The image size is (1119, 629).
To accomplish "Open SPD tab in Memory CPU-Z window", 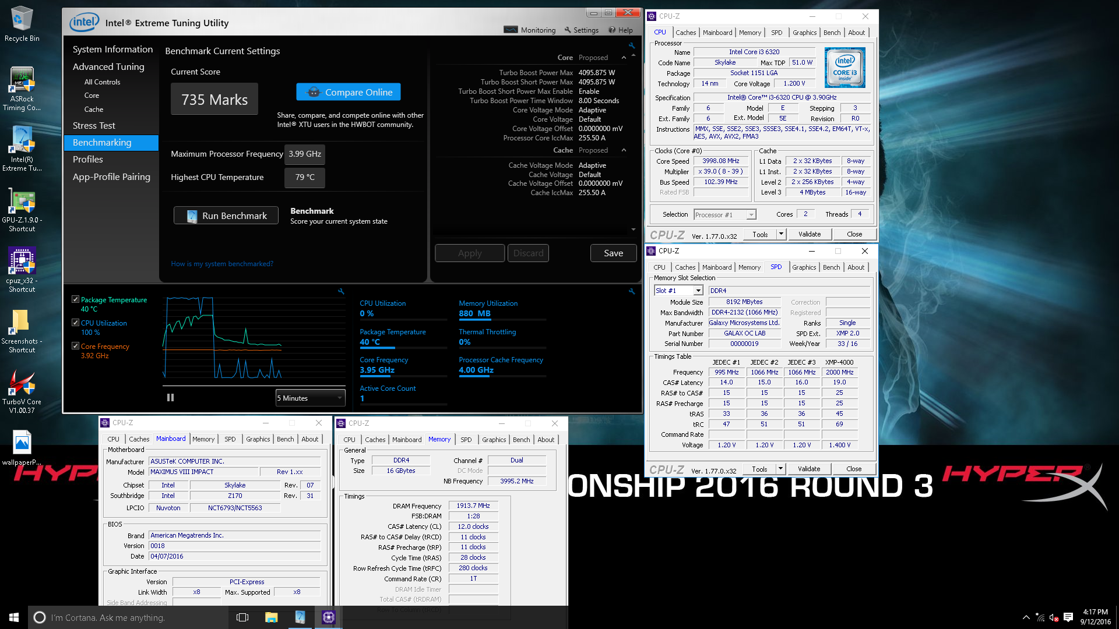I will (466, 440).
